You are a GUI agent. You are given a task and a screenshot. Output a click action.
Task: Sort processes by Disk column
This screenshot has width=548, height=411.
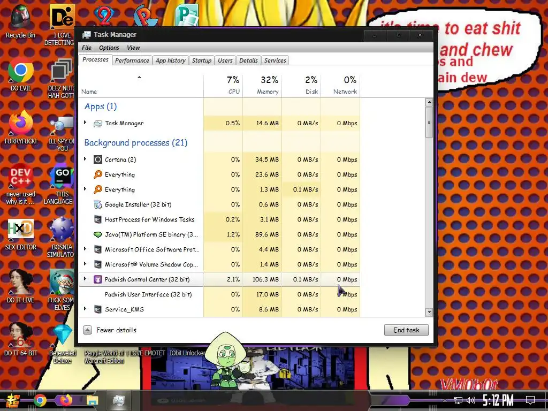click(301, 86)
